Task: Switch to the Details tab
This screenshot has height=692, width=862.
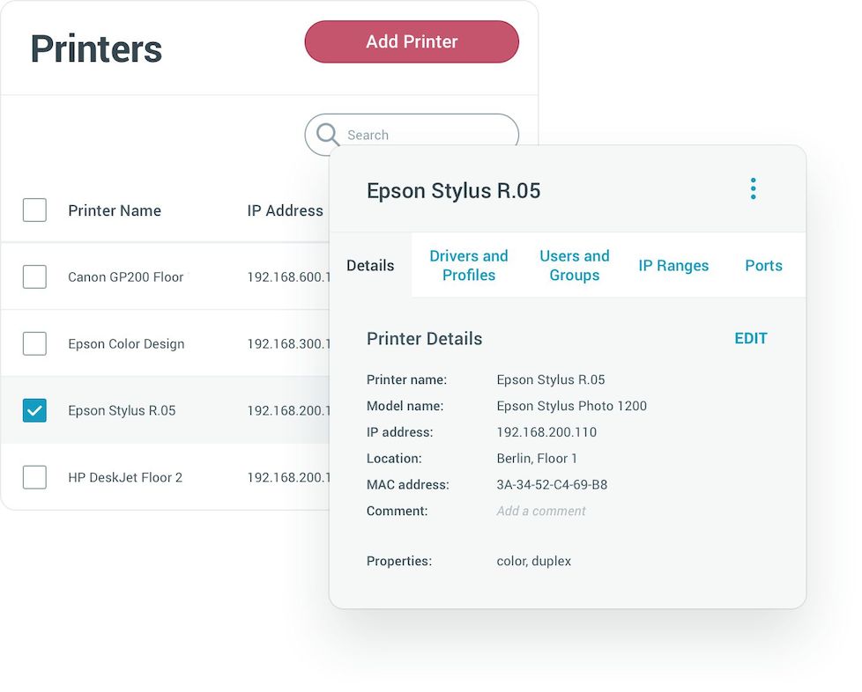Action: (370, 265)
